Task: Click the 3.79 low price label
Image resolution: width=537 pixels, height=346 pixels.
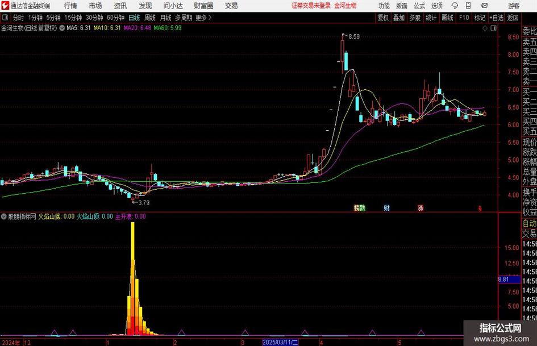Action: (x=144, y=203)
